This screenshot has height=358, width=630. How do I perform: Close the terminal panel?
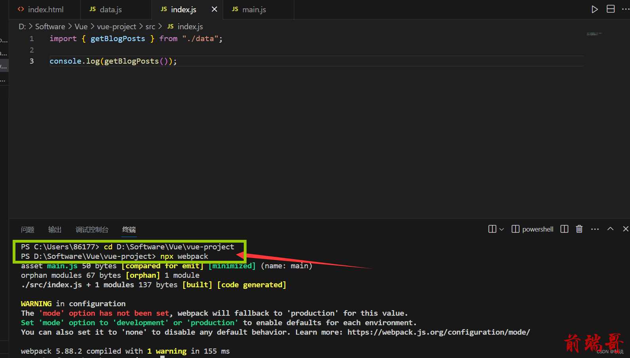pos(626,229)
